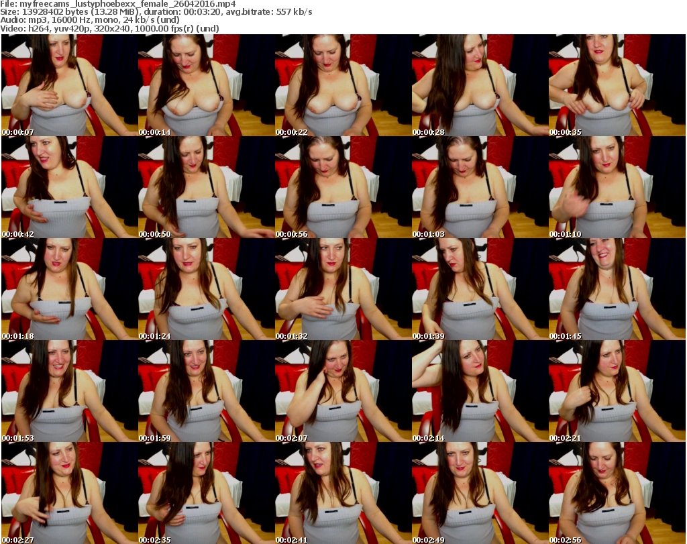The image size is (687, 544).
Task: Pick the frame labeled 00:01:59
Action: [207, 391]
